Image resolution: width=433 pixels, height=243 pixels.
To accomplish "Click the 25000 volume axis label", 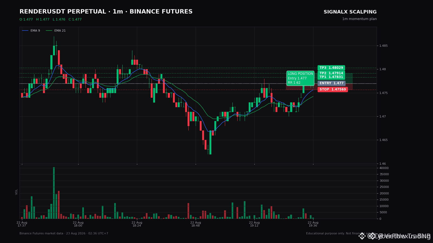I will pos(384,187).
